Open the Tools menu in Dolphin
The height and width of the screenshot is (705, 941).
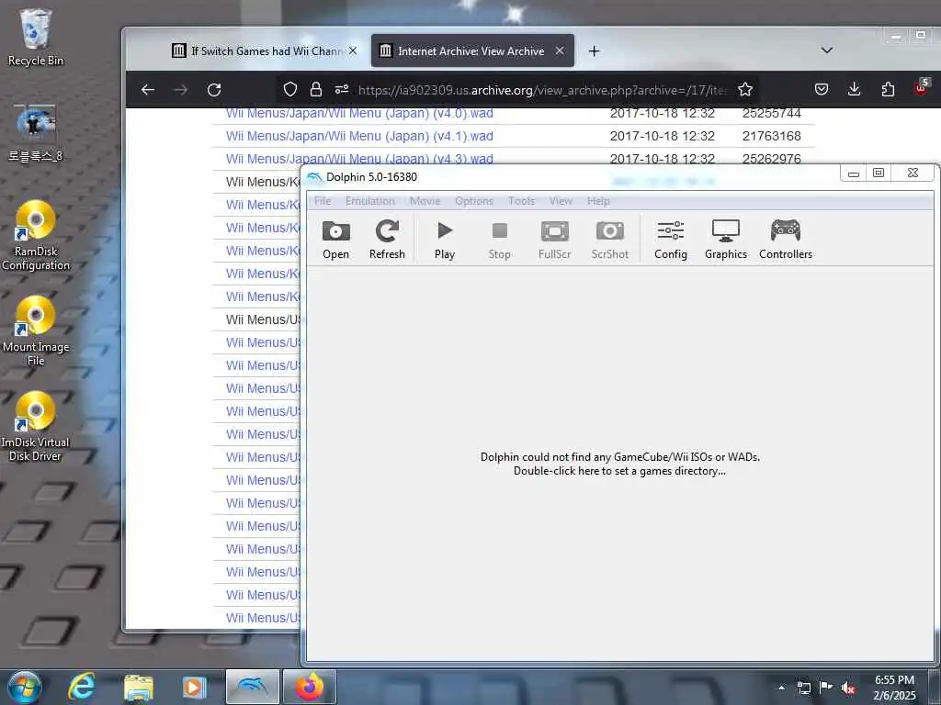pyautogui.click(x=521, y=201)
